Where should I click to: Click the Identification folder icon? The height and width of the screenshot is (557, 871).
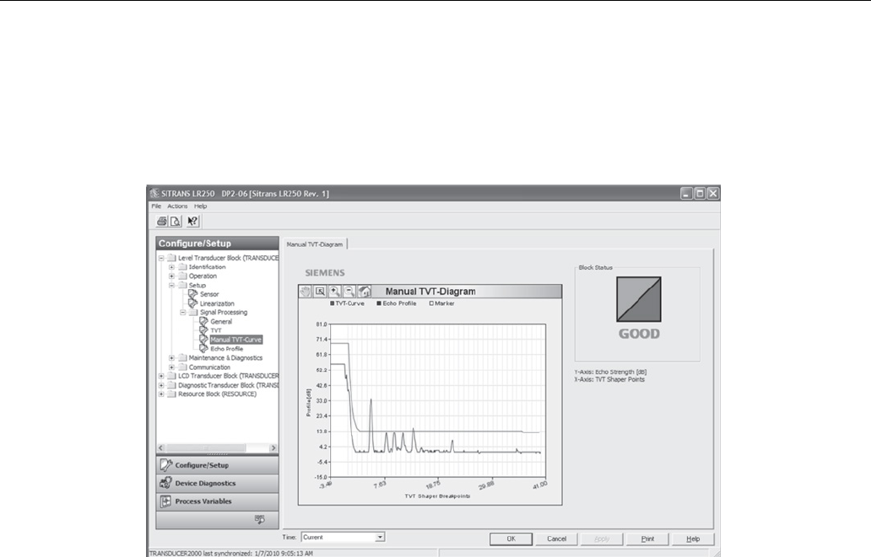182,267
